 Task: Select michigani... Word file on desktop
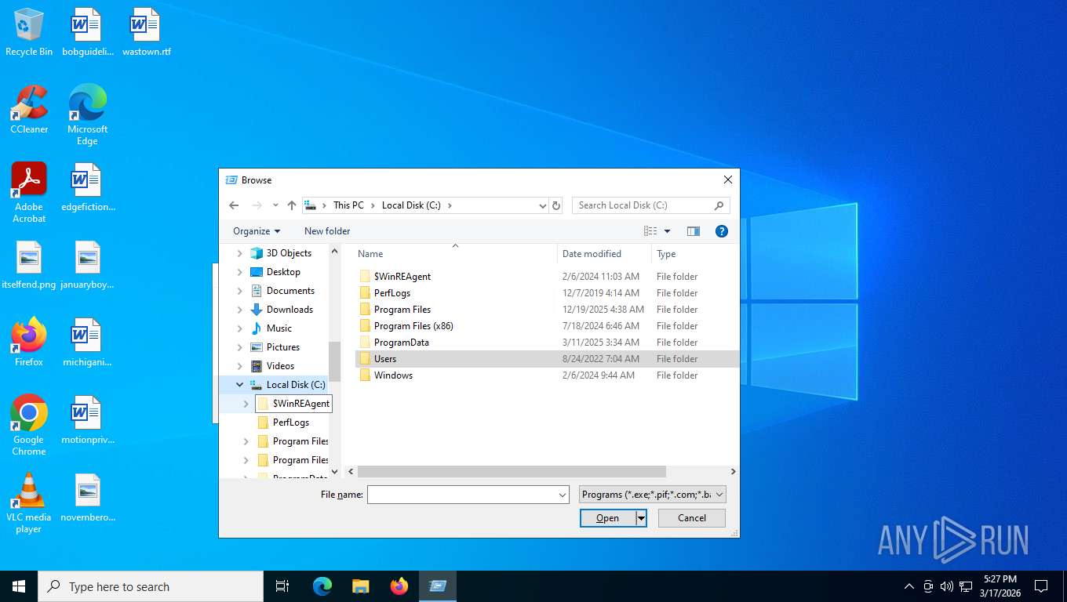(87, 343)
